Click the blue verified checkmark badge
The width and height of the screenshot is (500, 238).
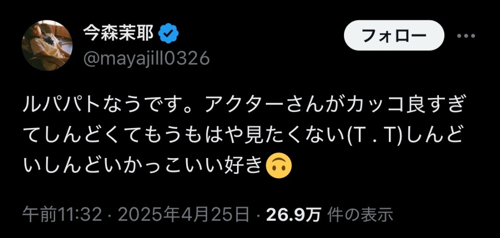point(169,34)
